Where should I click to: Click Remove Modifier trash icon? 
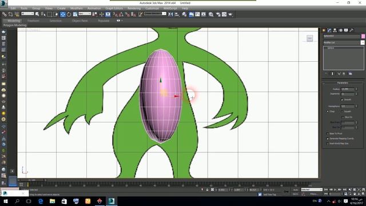(344, 74)
